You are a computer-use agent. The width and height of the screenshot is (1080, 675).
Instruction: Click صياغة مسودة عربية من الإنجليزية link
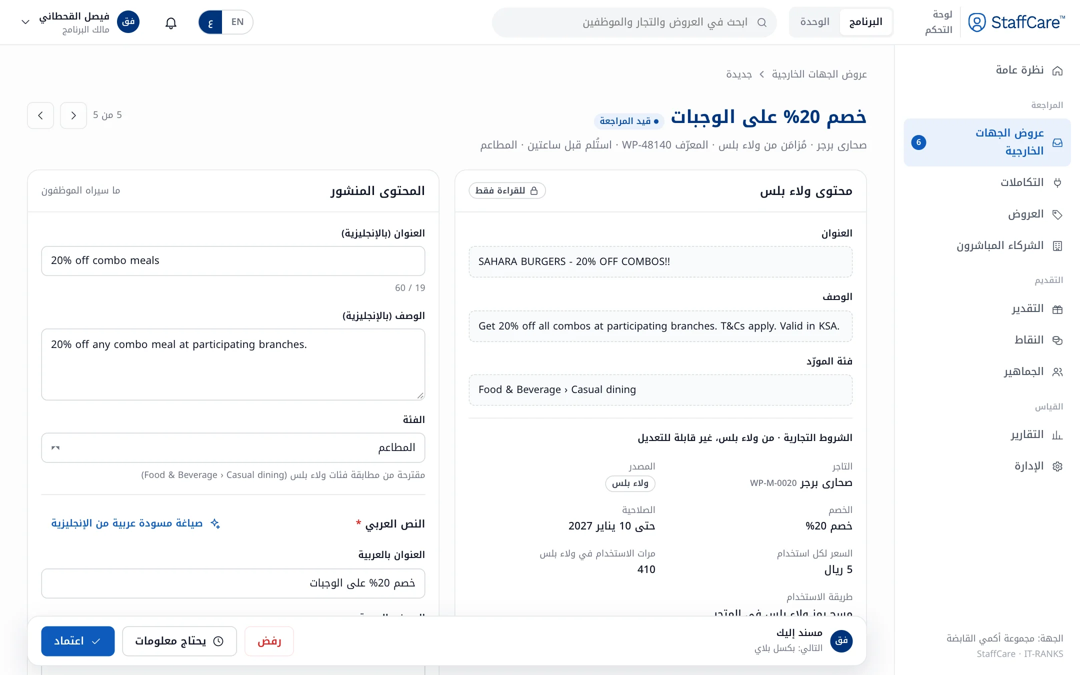pos(135,523)
